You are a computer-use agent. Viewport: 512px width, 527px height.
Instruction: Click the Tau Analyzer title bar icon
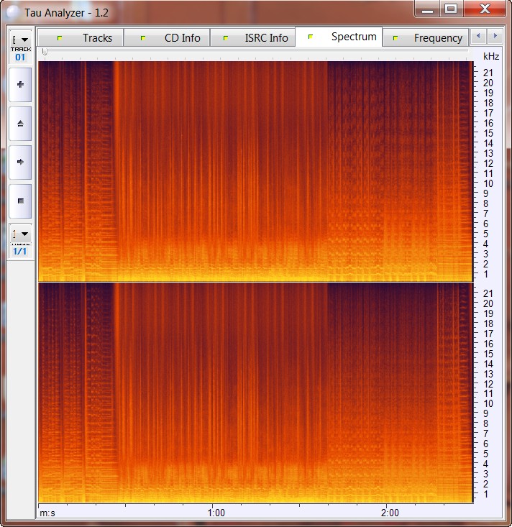(x=13, y=12)
